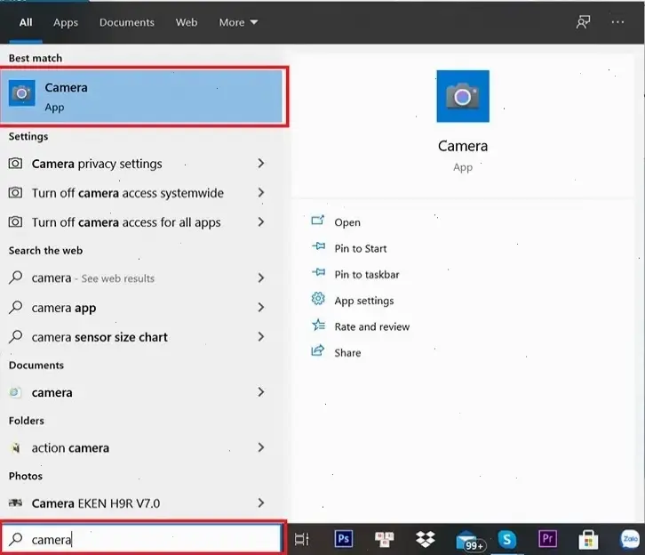Select Camera app best match result

coord(142,97)
